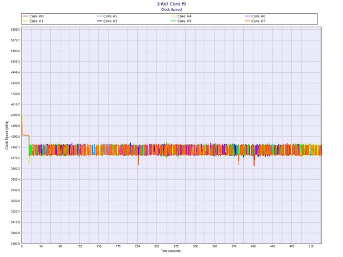Select the Core #3 legend label
The width and height of the screenshot is (343, 257).
tap(110, 21)
